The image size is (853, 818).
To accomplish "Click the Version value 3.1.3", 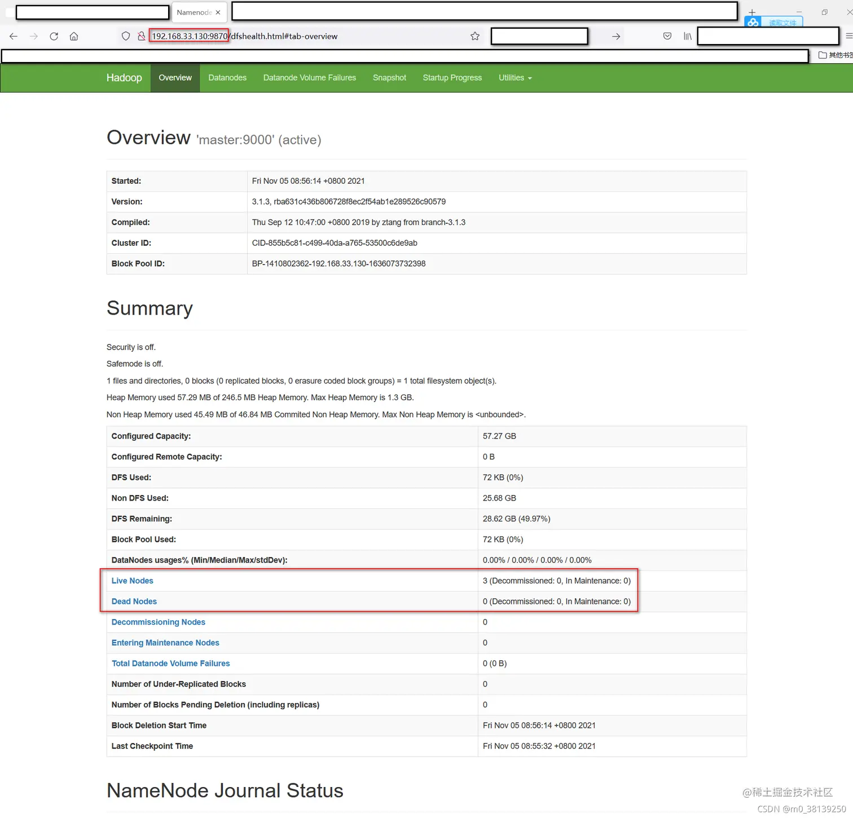I will click(x=349, y=202).
